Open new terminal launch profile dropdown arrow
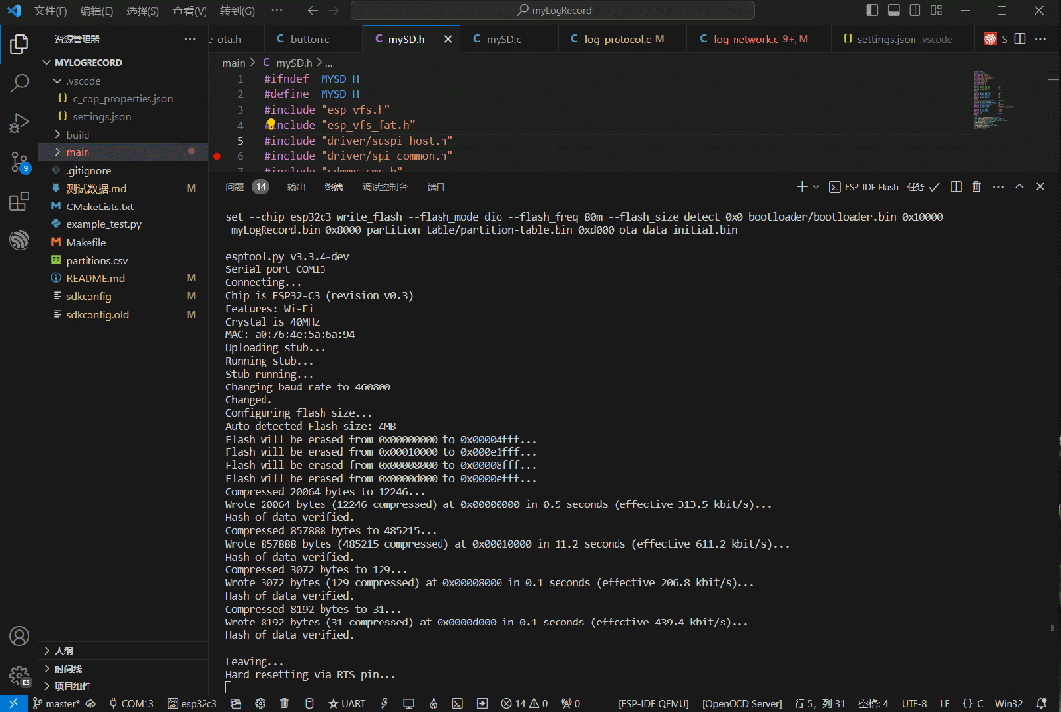This screenshot has height=712, width=1061. tap(817, 187)
